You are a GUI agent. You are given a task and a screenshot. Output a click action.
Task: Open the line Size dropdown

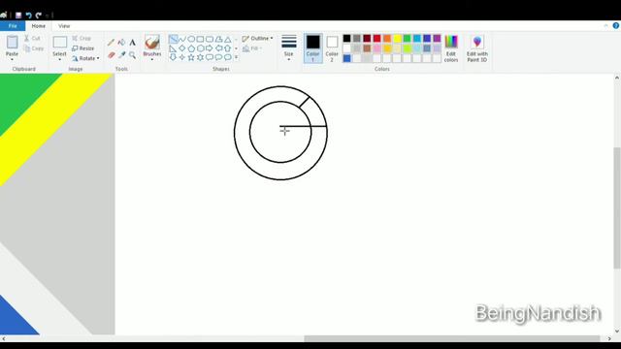pos(289,48)
